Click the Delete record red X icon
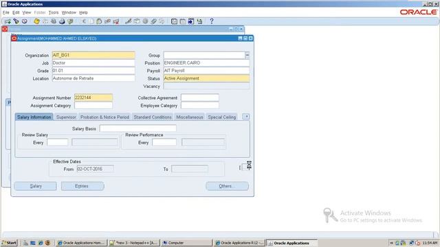Image resolution: width=440 pixels, height=247 pixels. coord(116,21)
